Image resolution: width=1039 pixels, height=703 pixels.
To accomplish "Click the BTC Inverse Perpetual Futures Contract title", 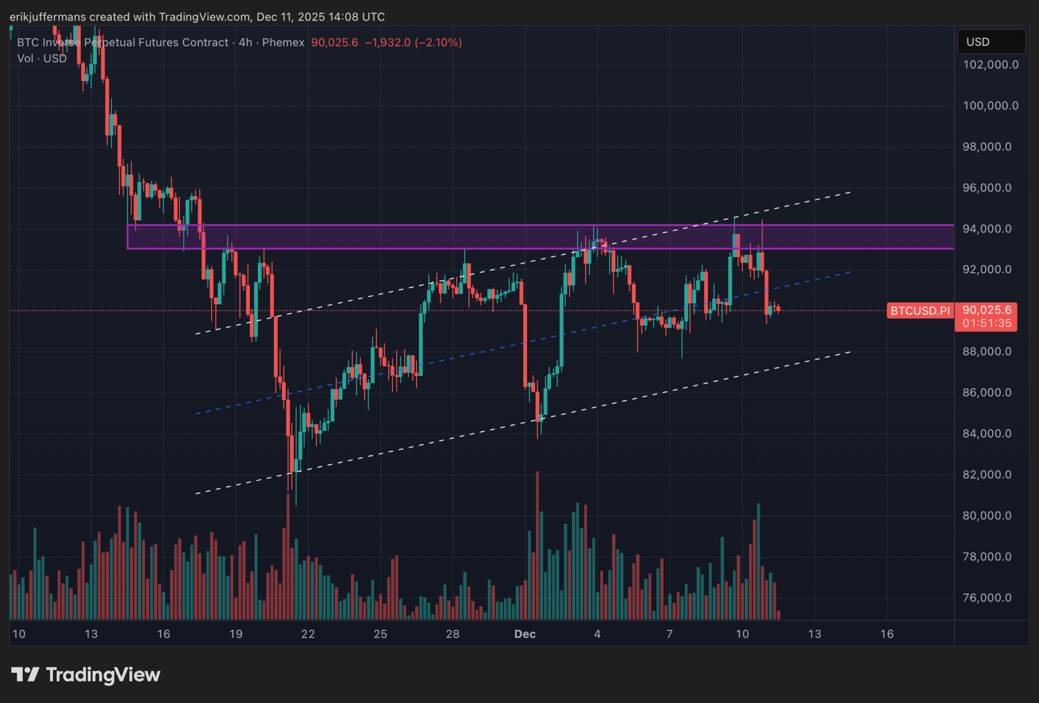I will [x=123, y=42].
